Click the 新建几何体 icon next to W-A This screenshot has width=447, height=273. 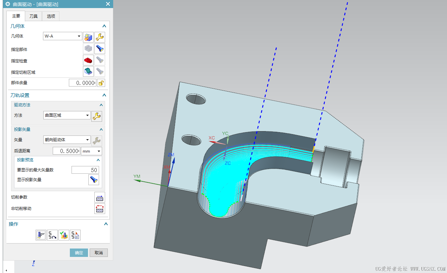88,37
